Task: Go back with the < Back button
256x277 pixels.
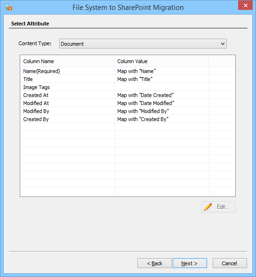Action: [x=154, y=263]
